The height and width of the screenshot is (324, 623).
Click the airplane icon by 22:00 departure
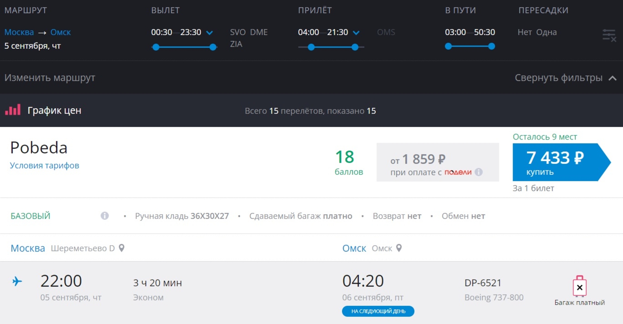tap(17, 281)
